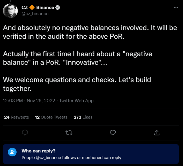Retweet this tweet via the arrows icon
183x166 pixels.
[x=69, y=132]
